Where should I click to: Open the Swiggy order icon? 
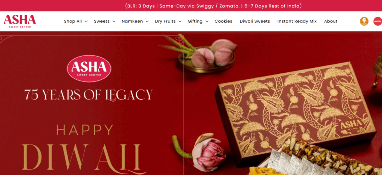pyautogui.click(x=364, y=21)
